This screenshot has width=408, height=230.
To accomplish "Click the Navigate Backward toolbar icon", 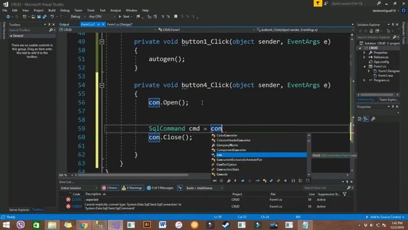I will [8, 17].
